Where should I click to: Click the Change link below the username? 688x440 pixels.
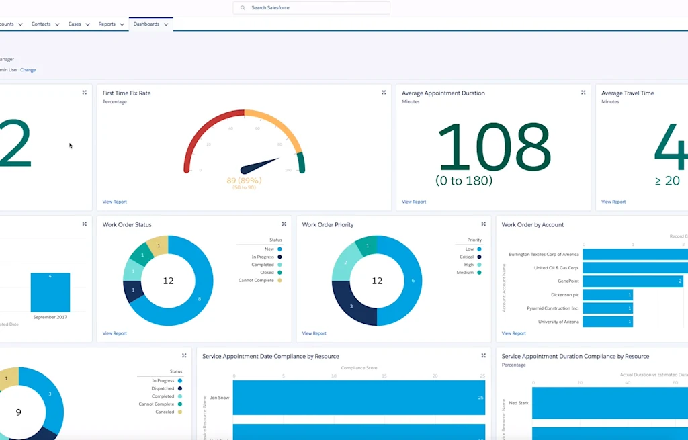coord(28,69)
